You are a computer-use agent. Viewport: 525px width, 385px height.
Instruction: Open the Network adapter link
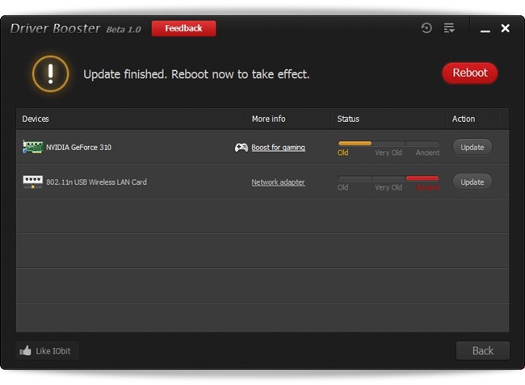tap(278, 182)
